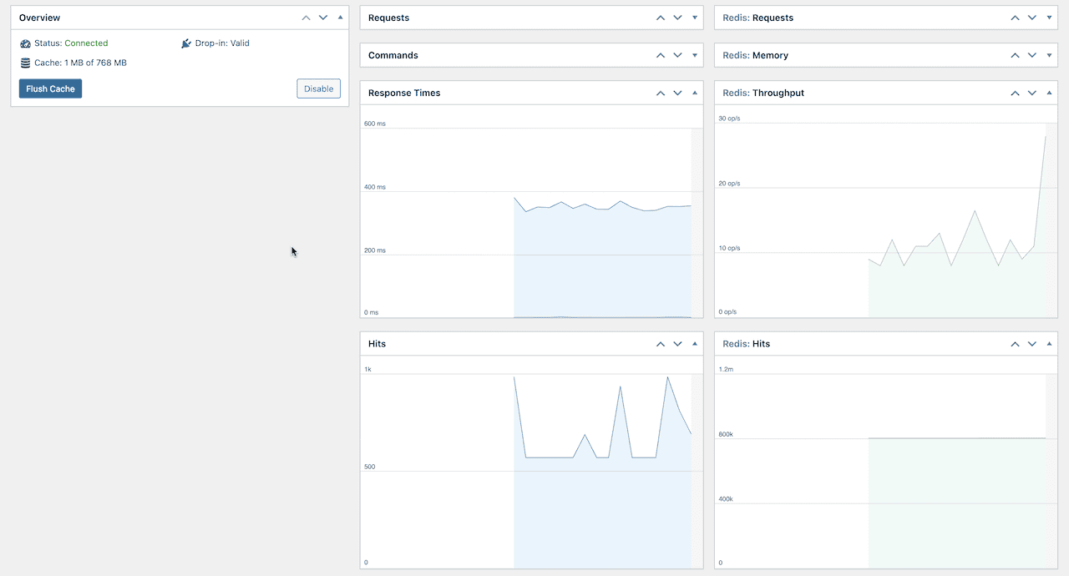Click the move-down arrow on Redis: Throughput panel

tap(1031, 93)
